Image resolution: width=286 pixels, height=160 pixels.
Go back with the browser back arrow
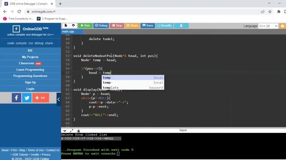[5, 12]
